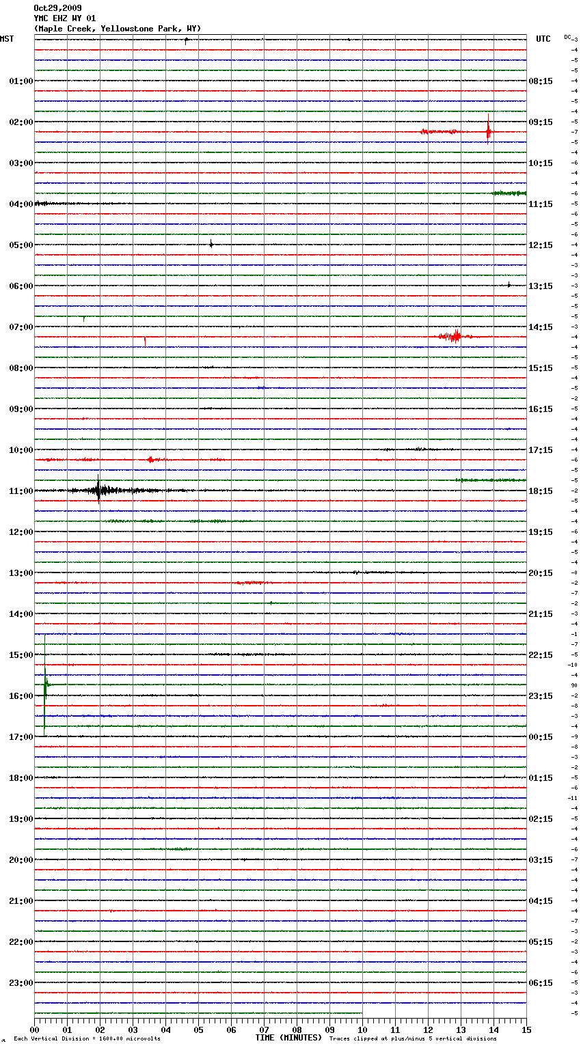
Task: Click the '11:15' UTC time label
Action: [x=541, y=204]
